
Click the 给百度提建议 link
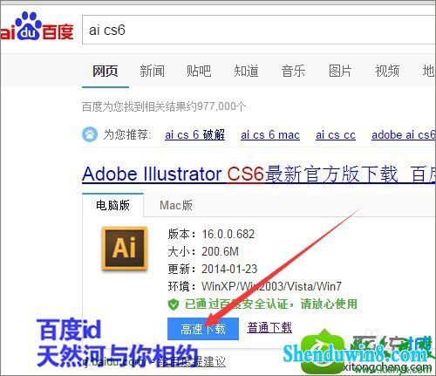coord(191,362)
